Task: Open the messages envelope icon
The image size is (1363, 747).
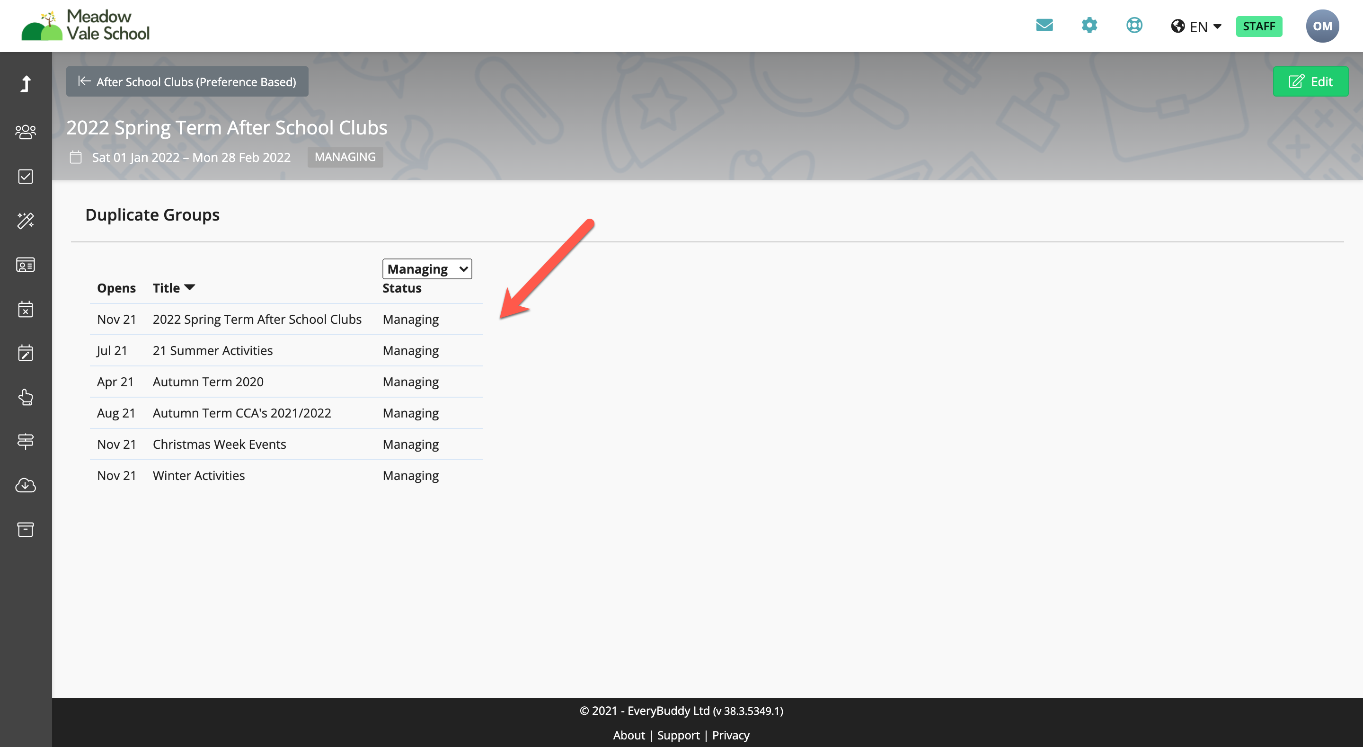Action: click(x=1044, y=26)
